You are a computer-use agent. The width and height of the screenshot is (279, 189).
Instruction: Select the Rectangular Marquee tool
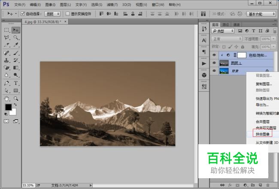click(6, 30)
